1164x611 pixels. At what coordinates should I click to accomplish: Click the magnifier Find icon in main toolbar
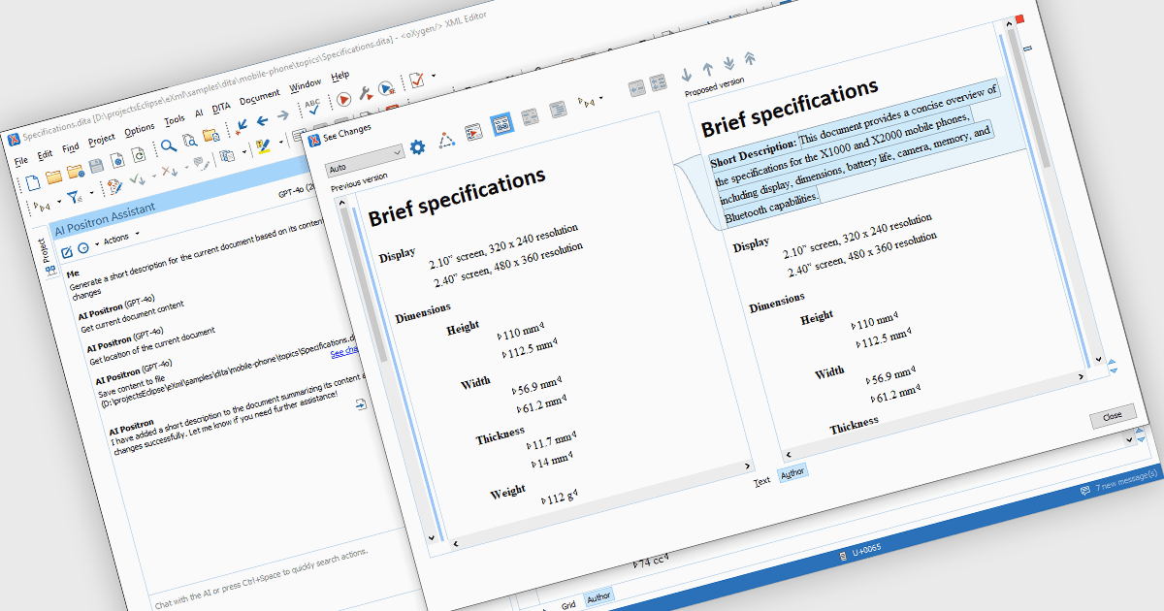(x=168, y=147)
